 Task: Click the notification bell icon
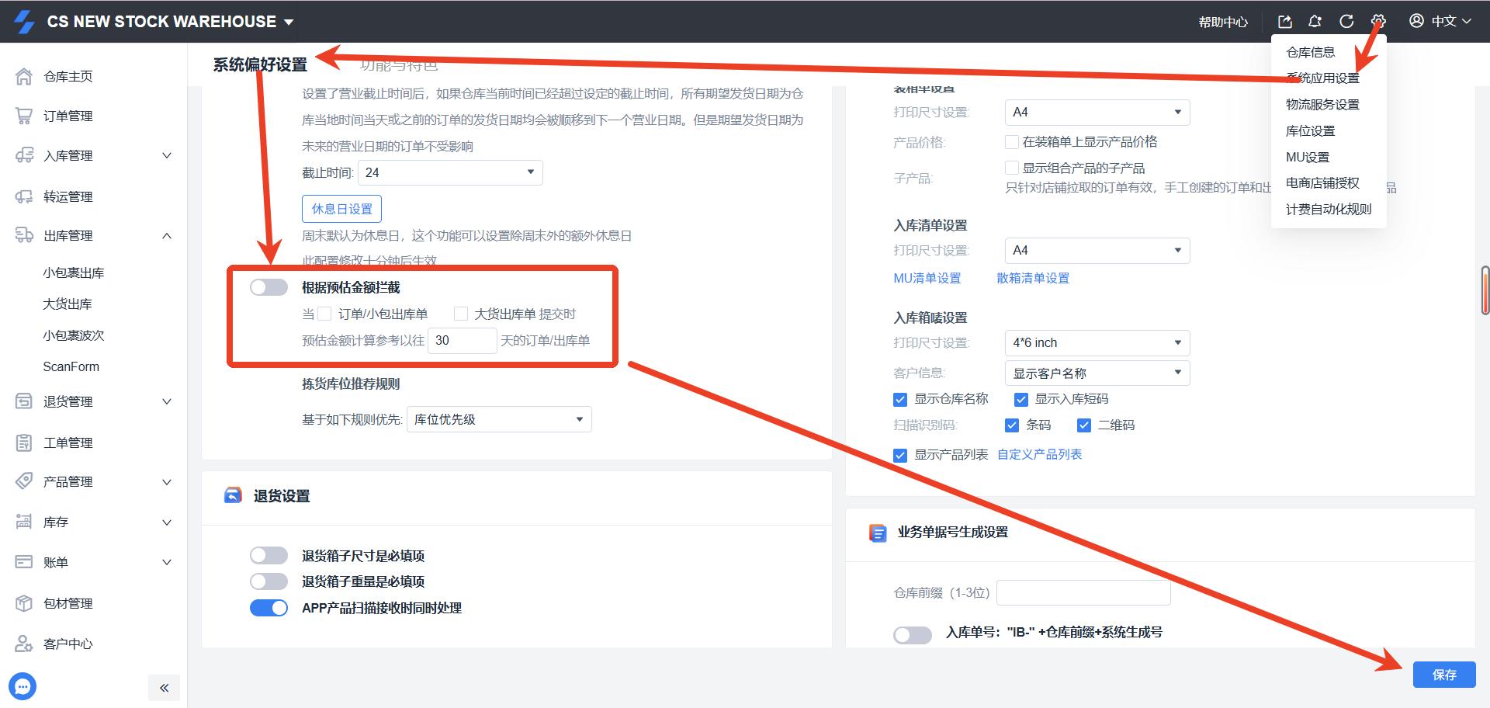(x=1315, y=22)
